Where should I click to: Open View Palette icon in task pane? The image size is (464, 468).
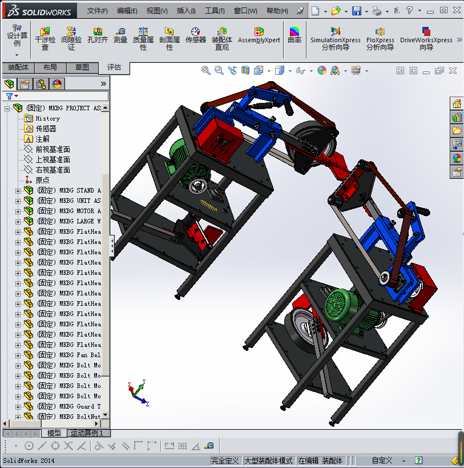tap(456, 145)
